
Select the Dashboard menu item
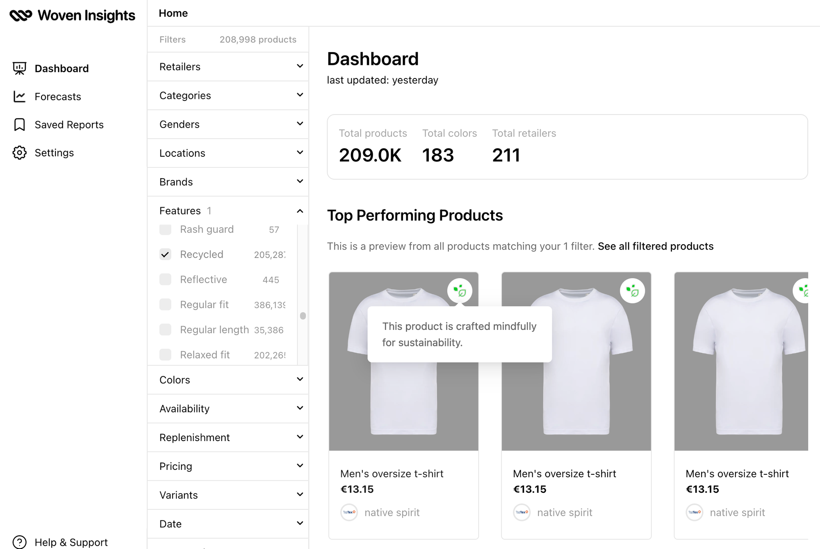tap(61, 68)
